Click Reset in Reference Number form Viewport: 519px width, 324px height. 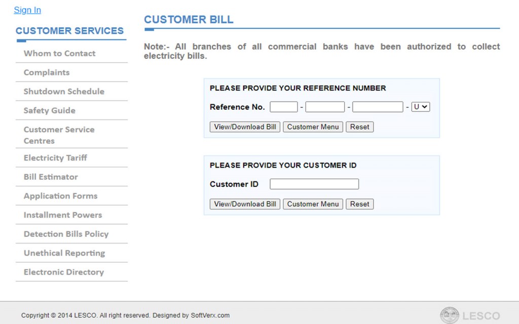(360, 127)
